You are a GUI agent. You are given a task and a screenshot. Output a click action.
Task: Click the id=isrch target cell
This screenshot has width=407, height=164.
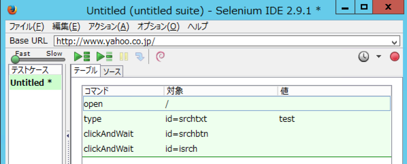181,149
